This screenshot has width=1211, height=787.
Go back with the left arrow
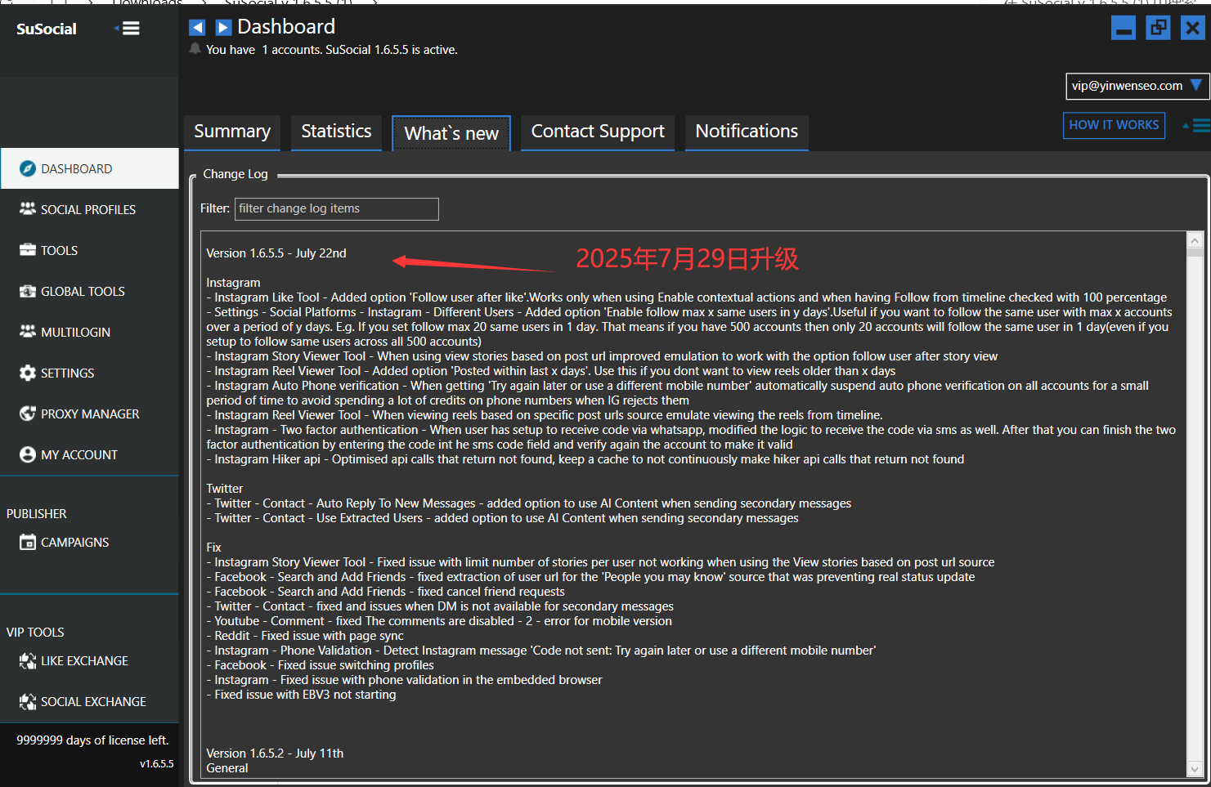click(x=197, y=28)
